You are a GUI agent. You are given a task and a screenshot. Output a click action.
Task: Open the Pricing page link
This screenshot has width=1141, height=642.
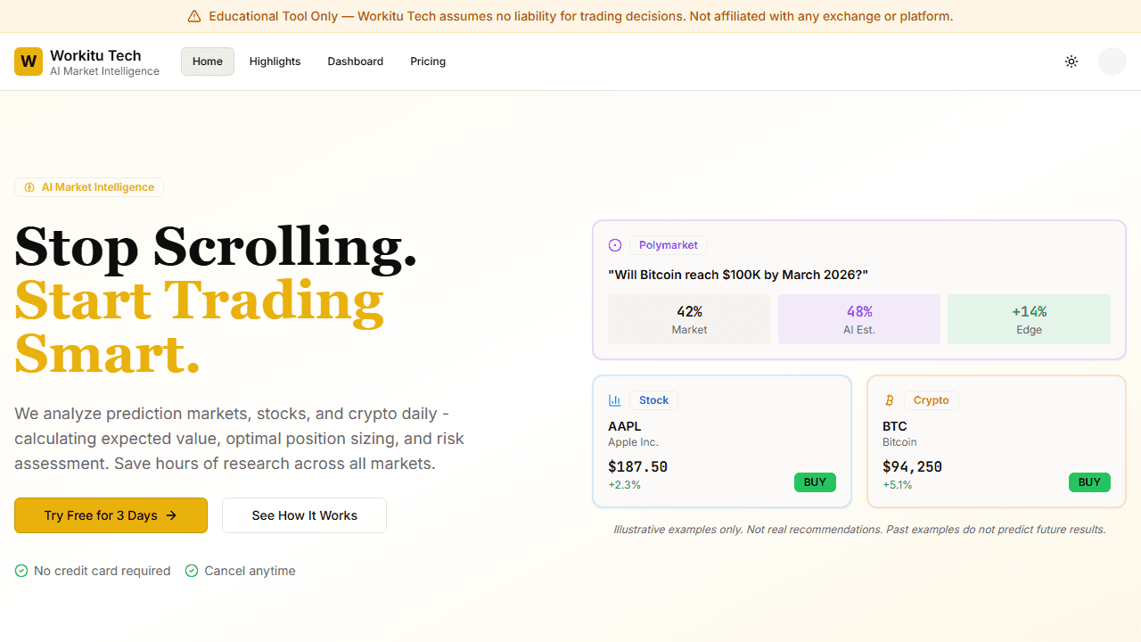(428, 62)
